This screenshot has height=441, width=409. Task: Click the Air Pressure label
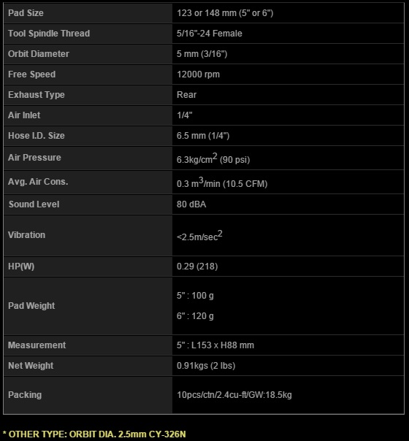pos(34,158)
